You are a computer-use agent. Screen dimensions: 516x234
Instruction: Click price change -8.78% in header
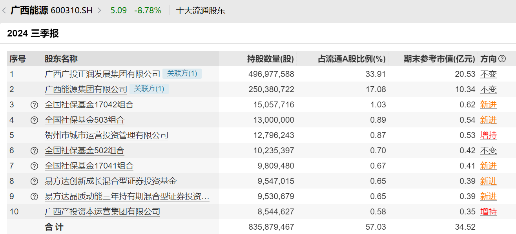coord(148,11)
